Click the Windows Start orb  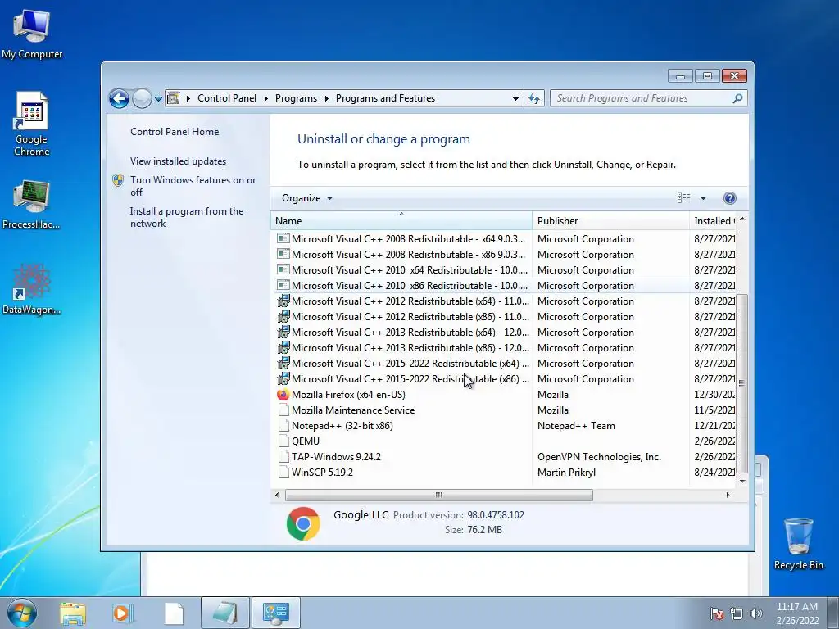point(22,613)
